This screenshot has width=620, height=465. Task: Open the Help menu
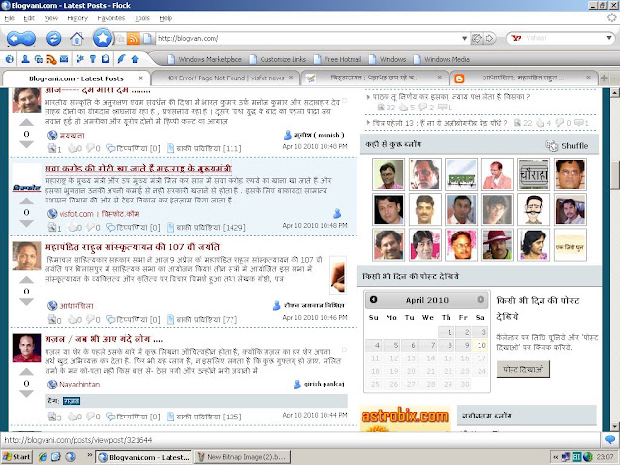[x=166, y=18]
